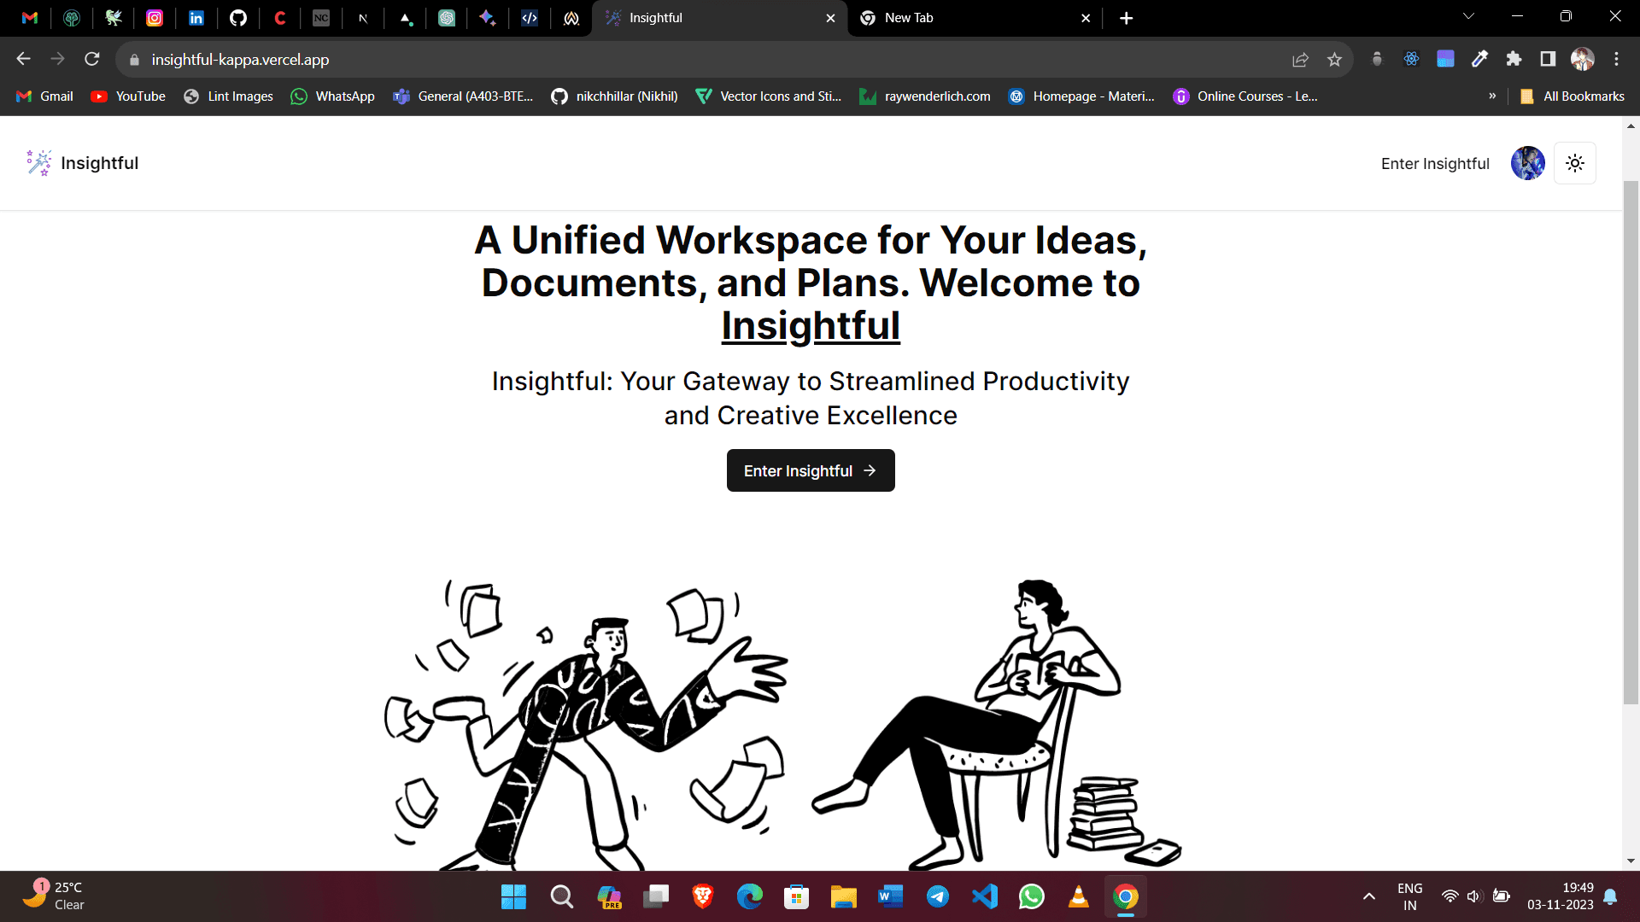Close the Insightful browser tab

830,18
